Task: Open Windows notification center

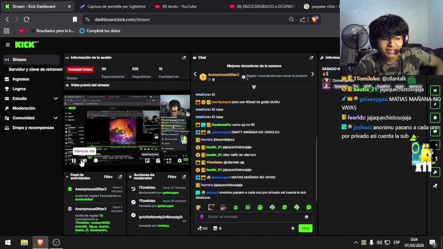Action: pyautogui.click(x=432, y=242)
